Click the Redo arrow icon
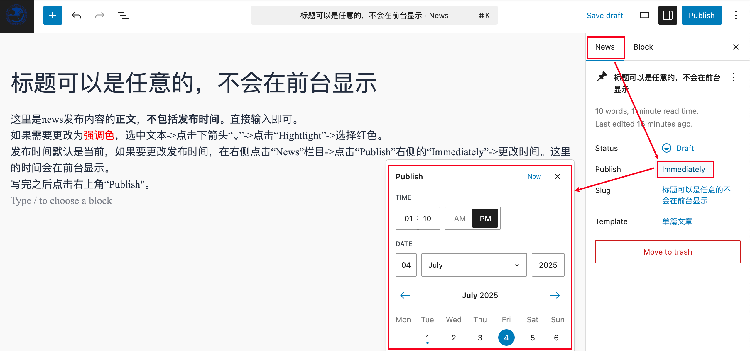750x351 pixels. pyautogui.click(x=100, y=15)
